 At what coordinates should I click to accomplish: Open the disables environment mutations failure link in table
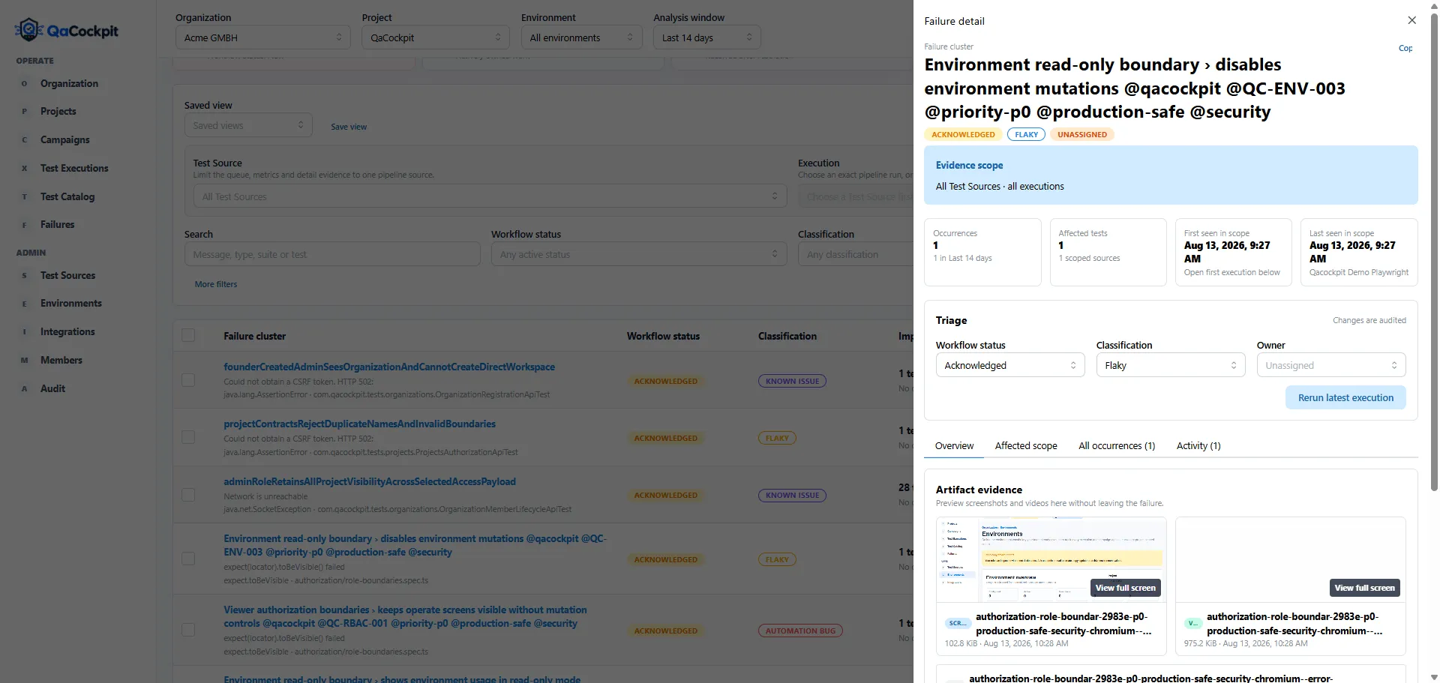coord(415,545)
